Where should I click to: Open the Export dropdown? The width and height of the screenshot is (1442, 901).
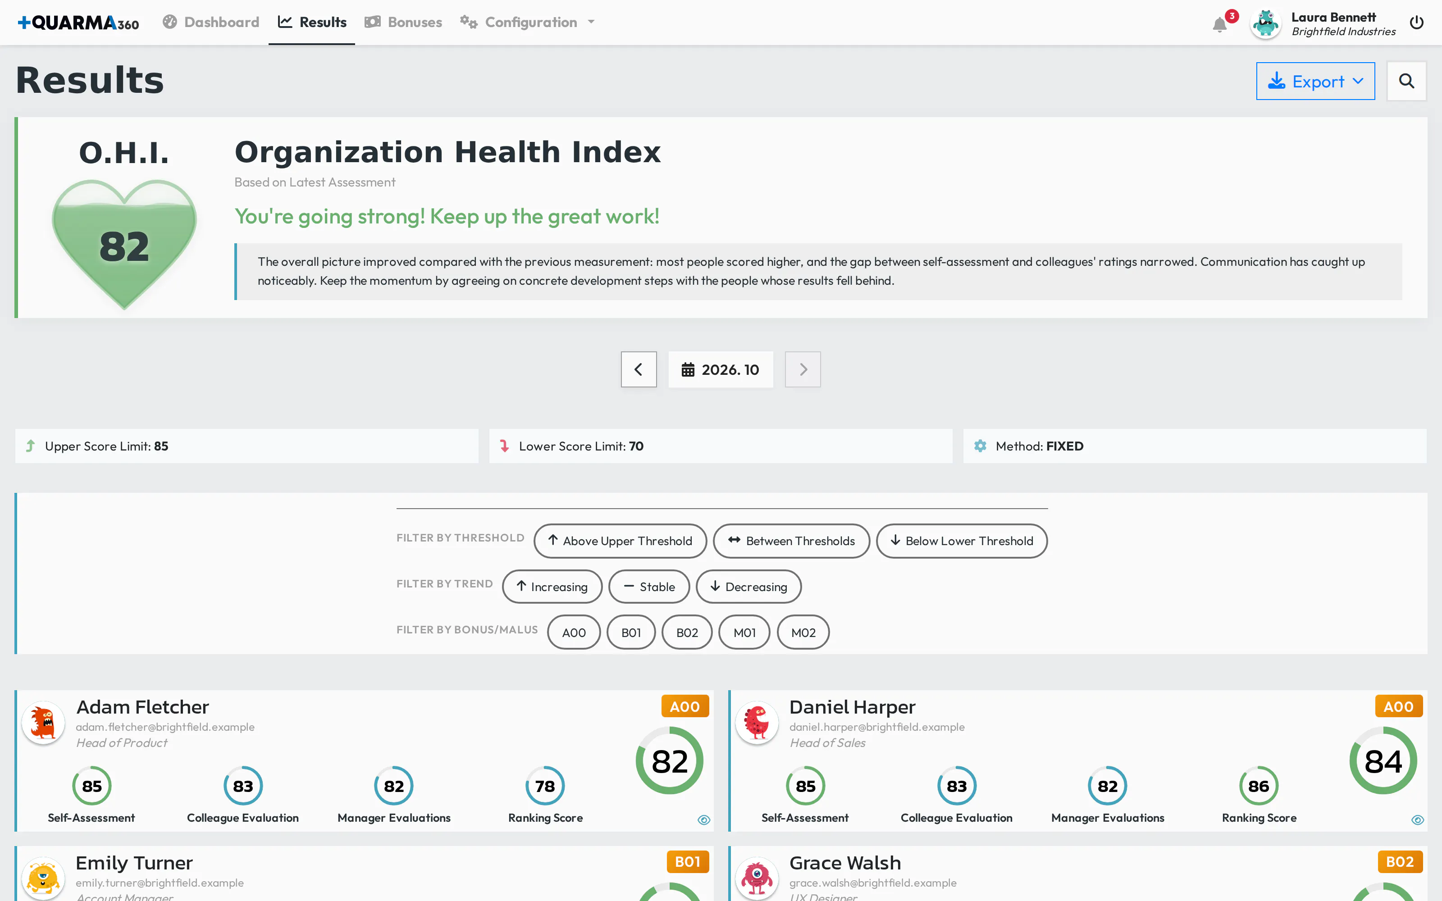[x=1315, y=81]
